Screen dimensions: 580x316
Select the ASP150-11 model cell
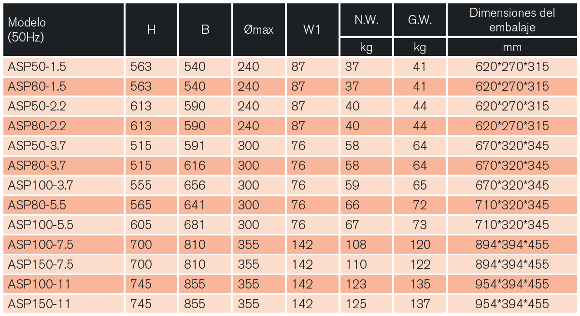coord(39,304)
